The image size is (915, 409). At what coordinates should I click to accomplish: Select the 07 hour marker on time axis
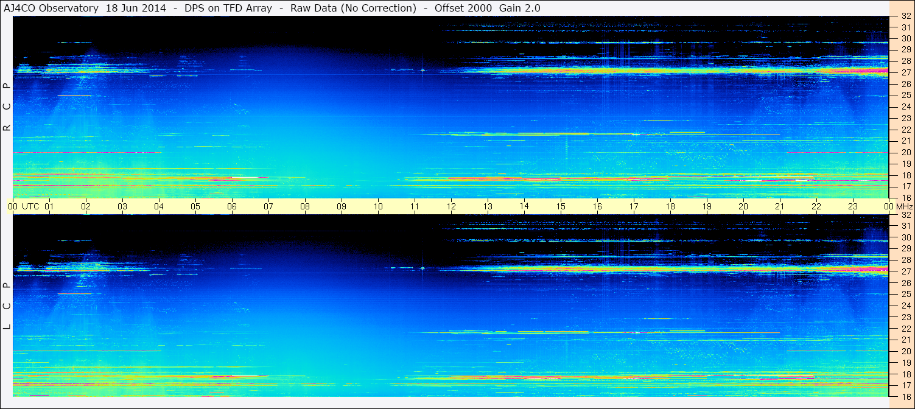click(268, 206)
